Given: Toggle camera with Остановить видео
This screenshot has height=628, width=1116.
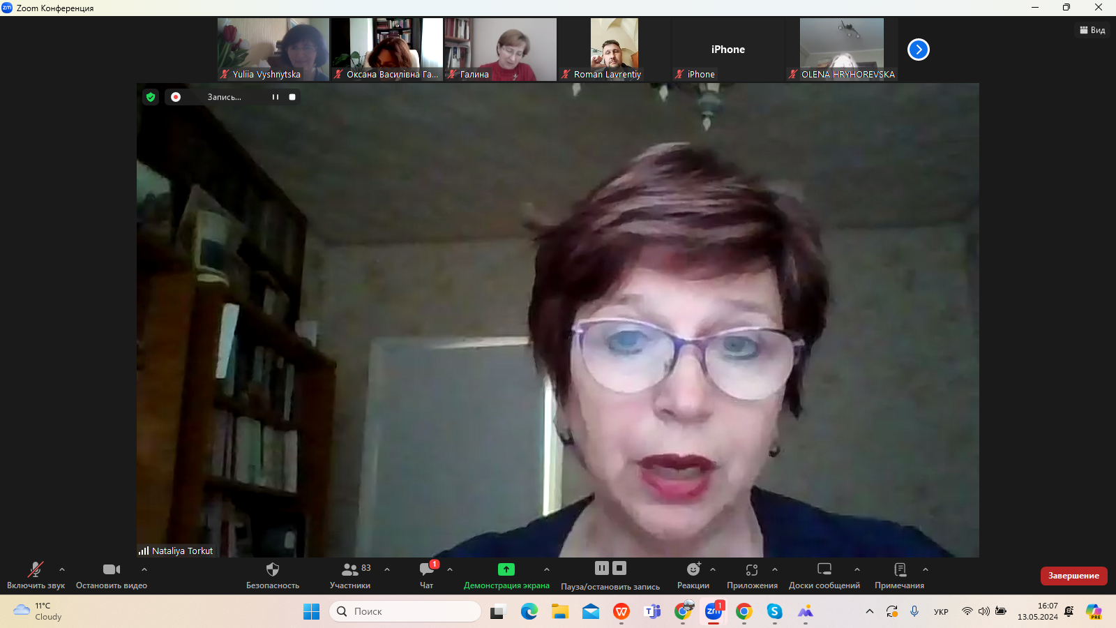Looking at the screenshot, I should pos(111,570).
